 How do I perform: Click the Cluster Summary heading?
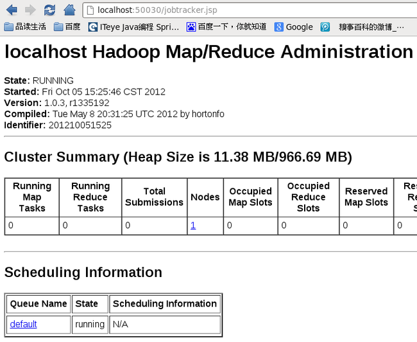[x=178, y=157]
